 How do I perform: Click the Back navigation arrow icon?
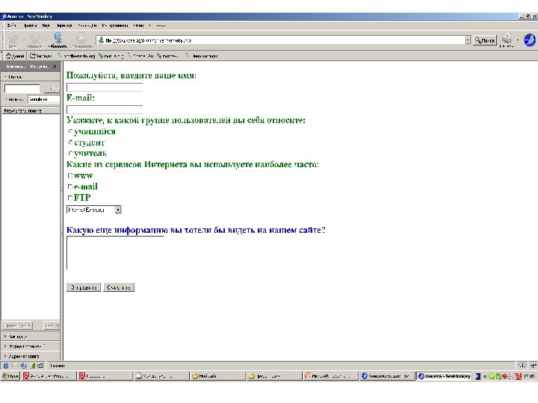tap(13, 38)
